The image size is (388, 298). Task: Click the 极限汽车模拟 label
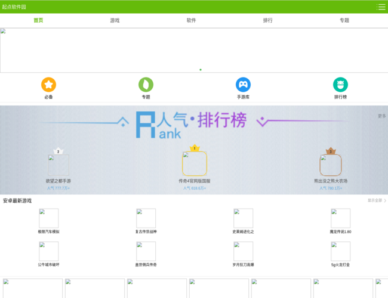point(49,231)
